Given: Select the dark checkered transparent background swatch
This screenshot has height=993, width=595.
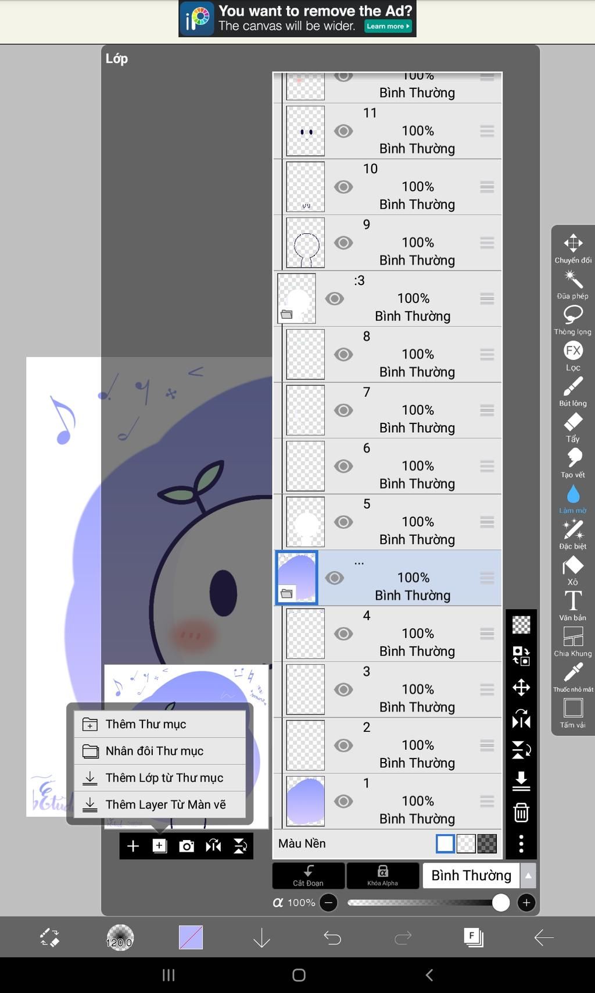Looking at the screenshot, I should [487, 843].
